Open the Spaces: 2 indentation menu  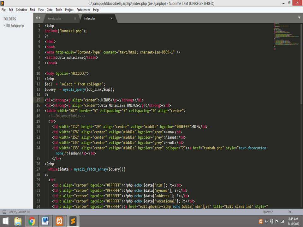click(267, 212)
